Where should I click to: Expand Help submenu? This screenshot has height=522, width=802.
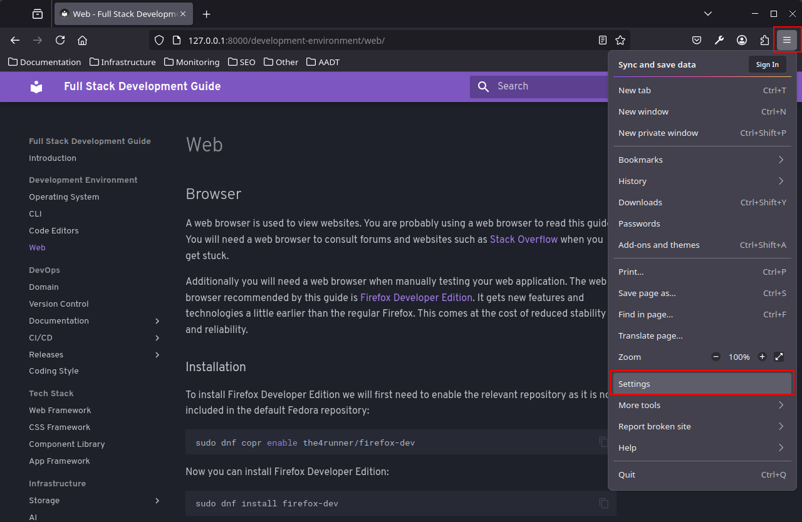(702, 448)
